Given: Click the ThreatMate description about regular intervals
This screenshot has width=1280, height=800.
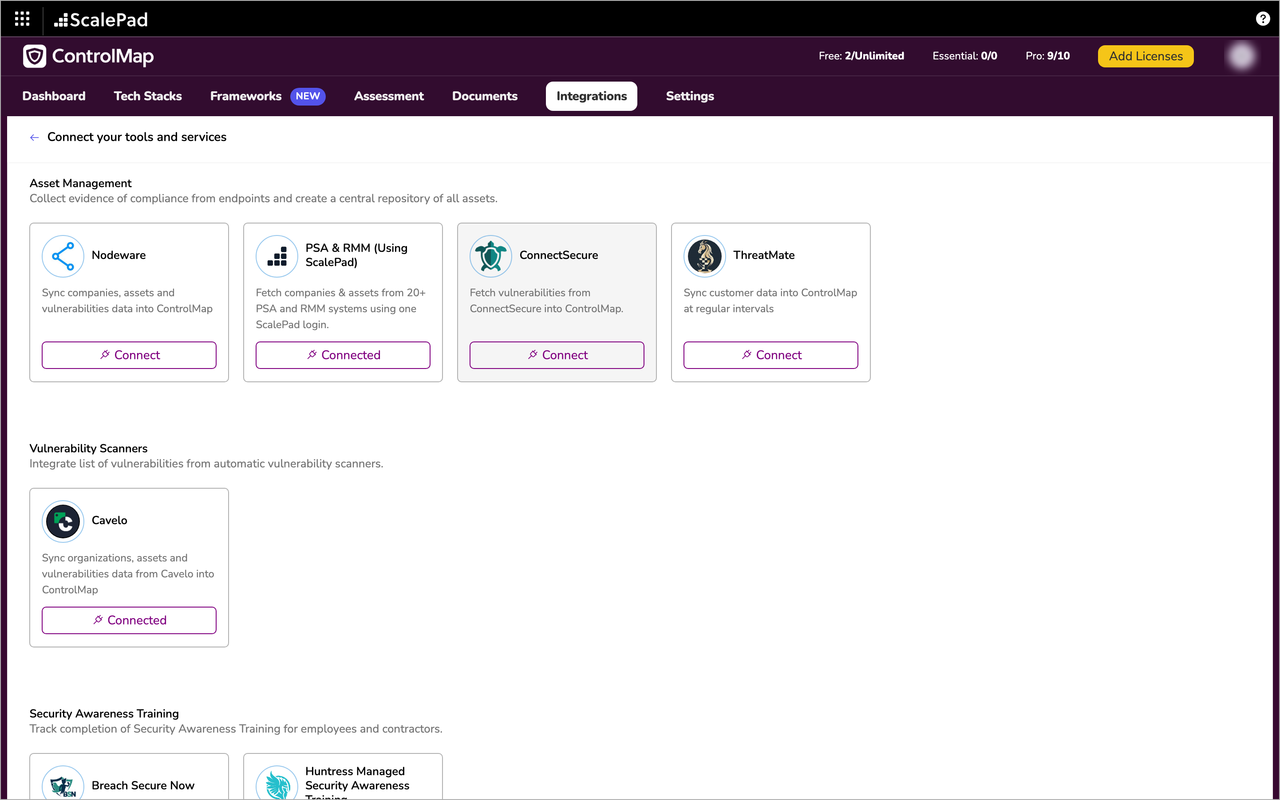Looking at the screenshot, I should (x=770, y=301).
